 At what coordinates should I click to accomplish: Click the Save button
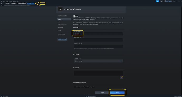point(117,93)
